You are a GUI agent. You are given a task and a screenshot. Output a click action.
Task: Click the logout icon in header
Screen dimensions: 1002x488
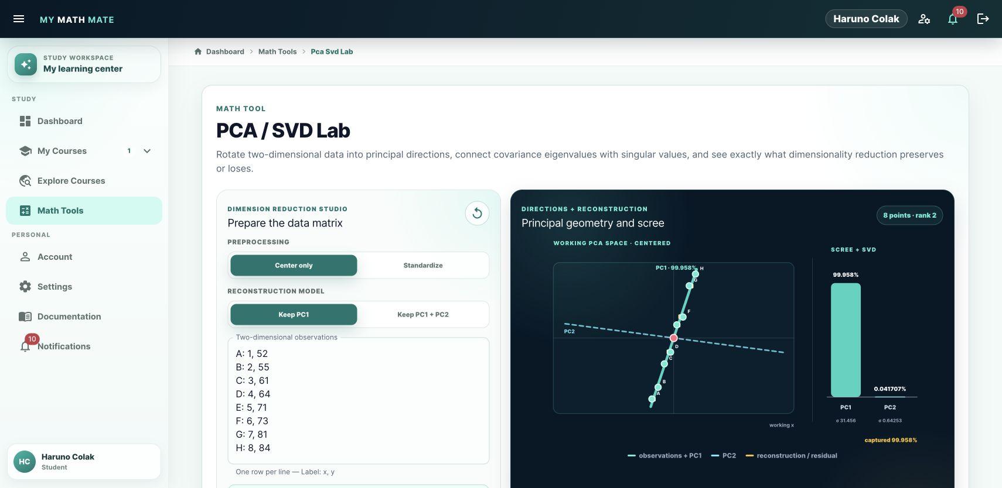tap(983, 19)
